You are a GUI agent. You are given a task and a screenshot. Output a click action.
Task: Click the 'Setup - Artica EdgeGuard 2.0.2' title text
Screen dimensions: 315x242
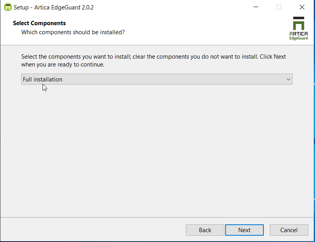pos(54,7)
